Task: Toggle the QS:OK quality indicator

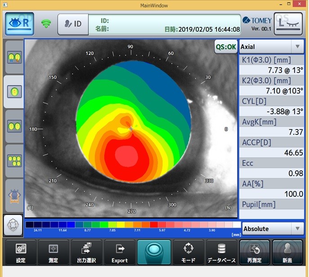Action: point(225,46)
